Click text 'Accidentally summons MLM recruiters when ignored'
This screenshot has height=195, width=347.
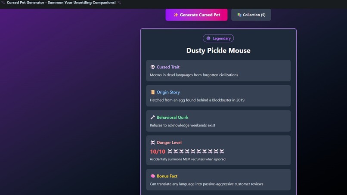(187, 159)
